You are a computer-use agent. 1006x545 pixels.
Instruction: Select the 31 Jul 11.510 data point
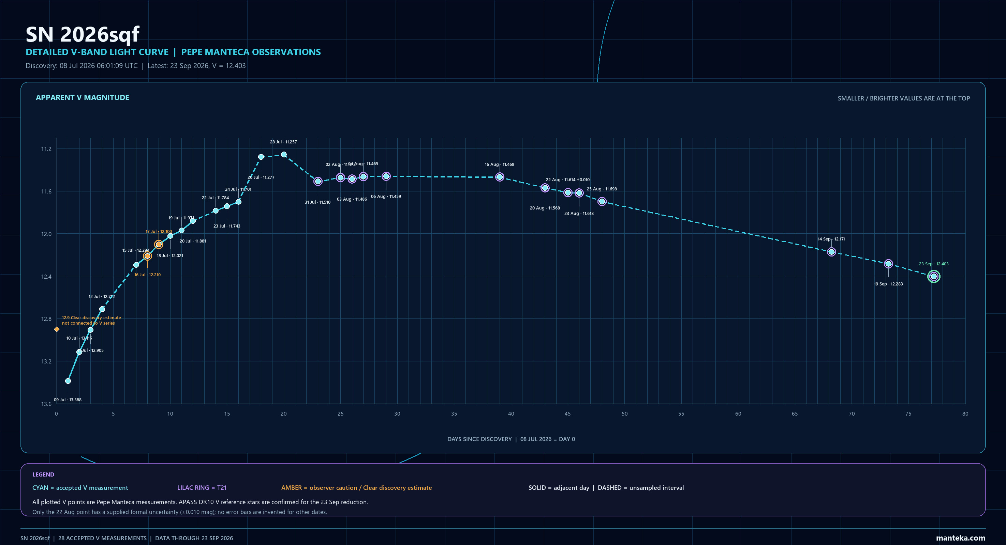pyautogui.click(x=318, y=182)
